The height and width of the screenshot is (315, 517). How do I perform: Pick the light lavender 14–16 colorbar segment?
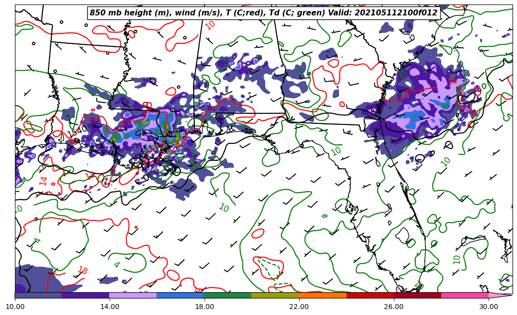tap(133, 295)
